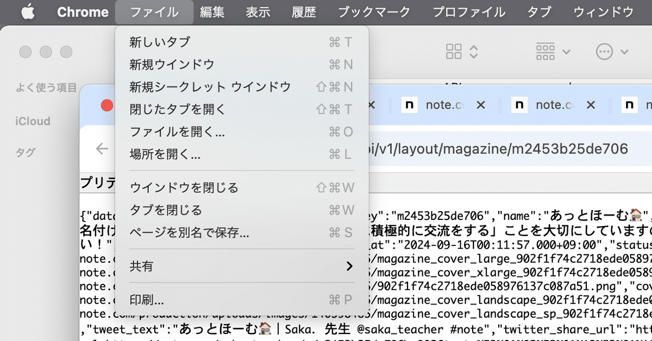
Task: Choose 新しいタブ from the File menu
Action: pyautogui.click(x=242, y=42)
